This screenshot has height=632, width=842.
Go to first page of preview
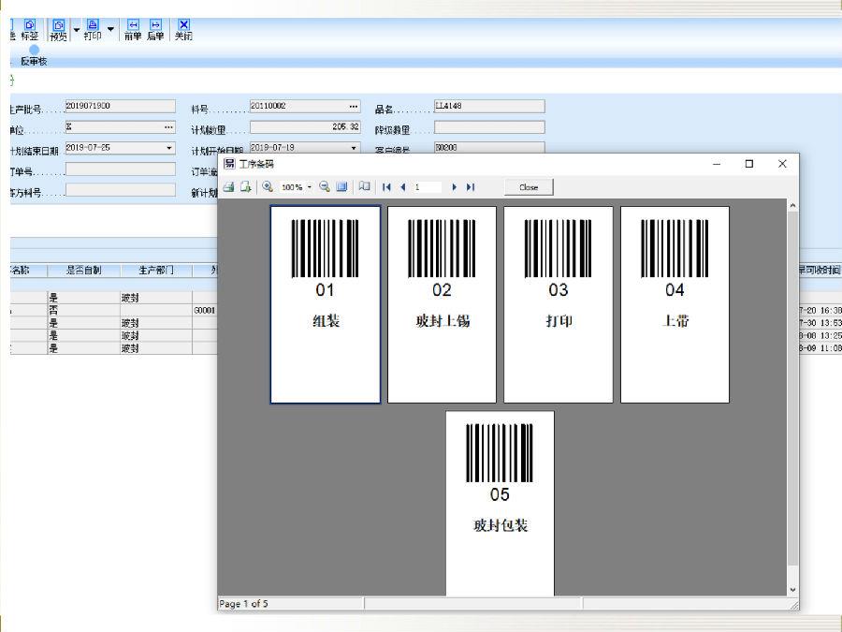click(x=386, y=187)
